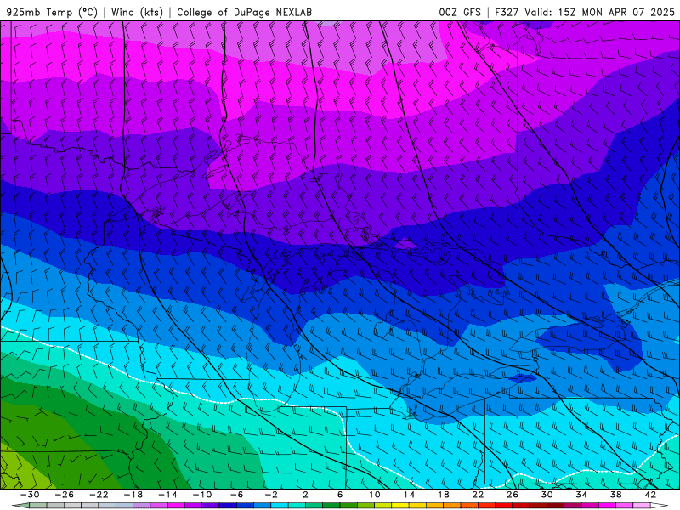Click the 6 color scale label
The image size is (680, 510).
(340, 495)
